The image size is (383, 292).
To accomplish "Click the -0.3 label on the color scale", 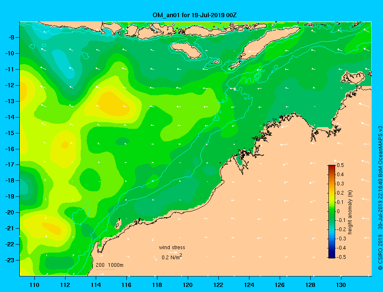I will (341, 239).
